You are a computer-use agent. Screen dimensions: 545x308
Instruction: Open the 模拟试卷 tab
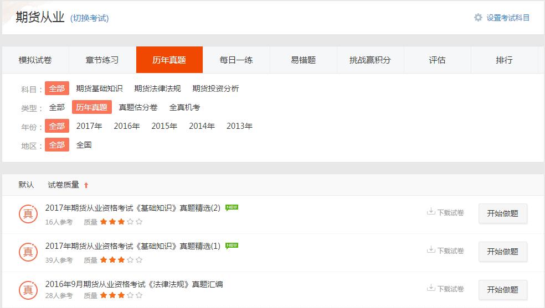coord(35,60)
